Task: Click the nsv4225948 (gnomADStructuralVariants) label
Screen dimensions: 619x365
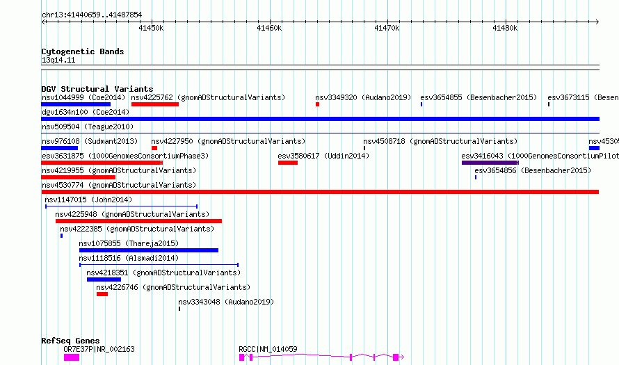Action: 132,214
